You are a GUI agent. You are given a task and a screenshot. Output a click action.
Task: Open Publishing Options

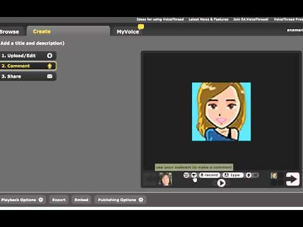click(121, 200)
